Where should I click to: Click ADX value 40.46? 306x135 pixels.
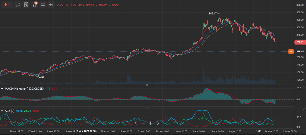(x=19, y=111)
